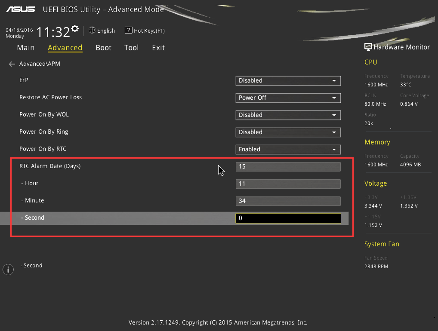Select the Advanced tab
The width and height of the screenshot is (438, 331).
(x=65, y=48)
